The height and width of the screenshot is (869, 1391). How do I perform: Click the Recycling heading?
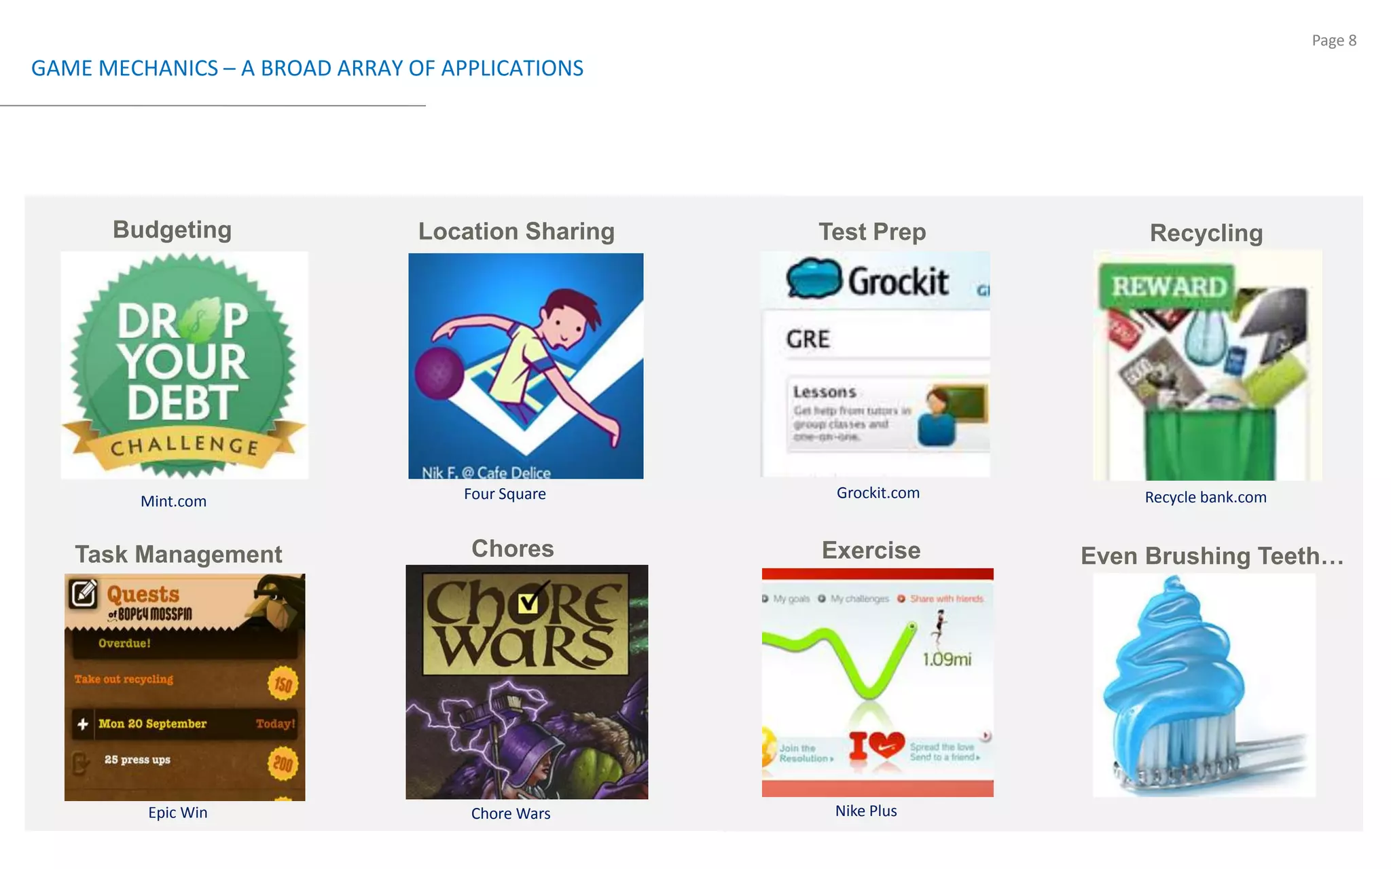tap(1206, 233)
